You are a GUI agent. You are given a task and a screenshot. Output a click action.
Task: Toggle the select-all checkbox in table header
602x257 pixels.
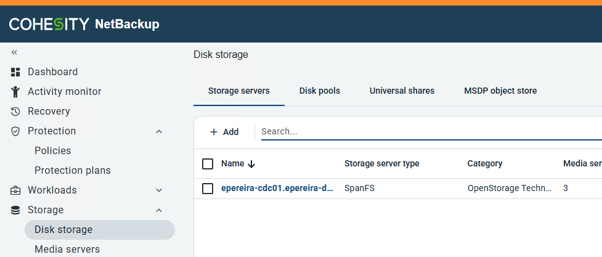pyautogui.click(x=208, y=164)
